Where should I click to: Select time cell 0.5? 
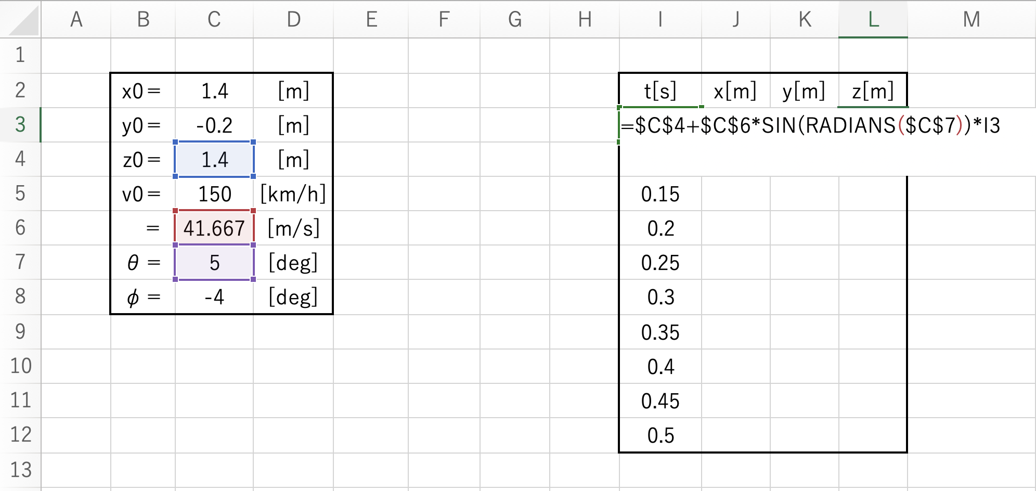(661, 435)
